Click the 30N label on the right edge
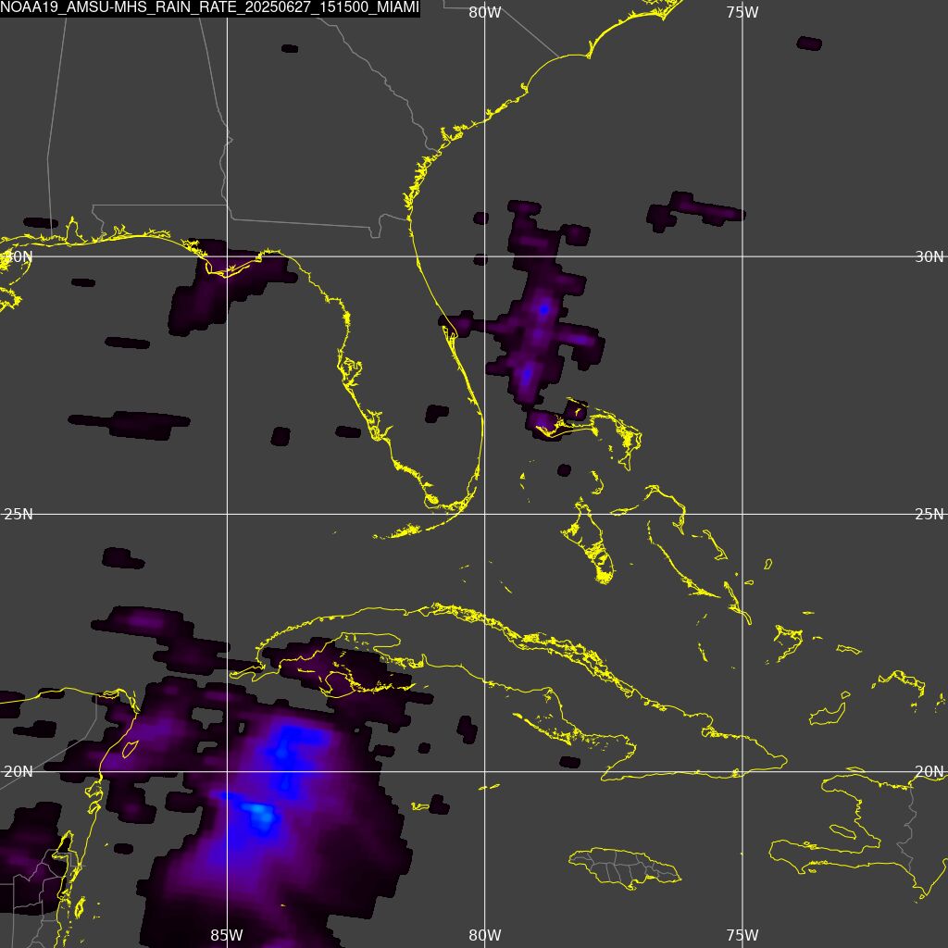The height and width of the screenshot is (948, 948). point(929,256)
